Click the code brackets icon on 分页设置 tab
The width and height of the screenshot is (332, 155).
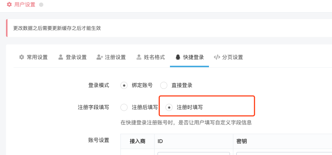tap(217, 57)
